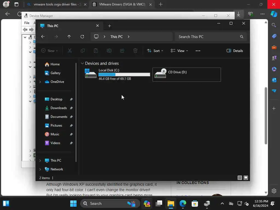Refresh the This PC view
Image resolution: width=280 pixels, height=210 pixels.
(x=82, y=37)
